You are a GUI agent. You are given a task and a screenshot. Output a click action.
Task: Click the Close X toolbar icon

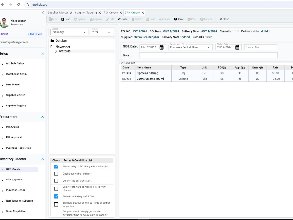[221, 19]
